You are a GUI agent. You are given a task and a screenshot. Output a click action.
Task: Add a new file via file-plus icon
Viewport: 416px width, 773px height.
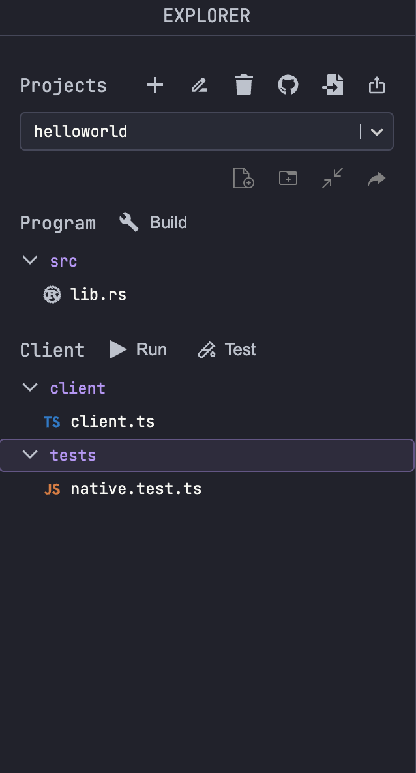click(243, 178)
